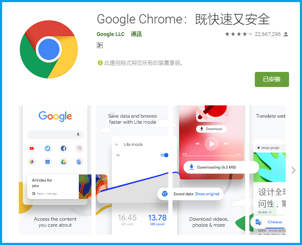Click the Facebook shortcut icon in first screenshot
302x245 pixels.
(x=63, y=148)
